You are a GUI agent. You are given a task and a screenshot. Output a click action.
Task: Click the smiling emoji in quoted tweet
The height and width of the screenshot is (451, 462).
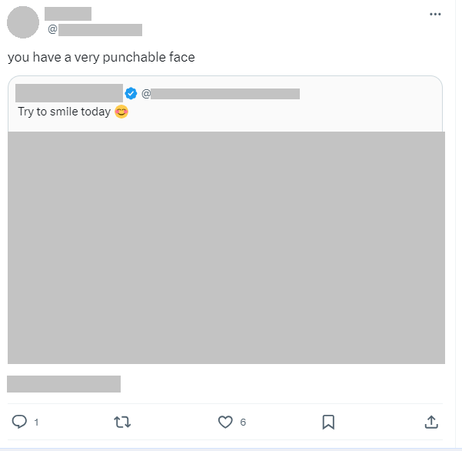pyautogui.click(x=121, y=112)
